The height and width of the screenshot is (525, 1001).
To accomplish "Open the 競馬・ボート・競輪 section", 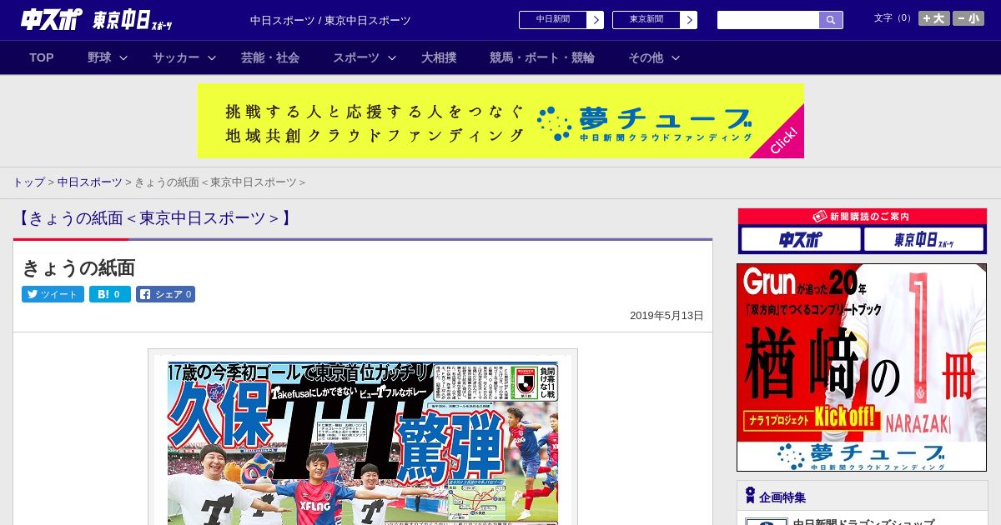I will 542,57.
